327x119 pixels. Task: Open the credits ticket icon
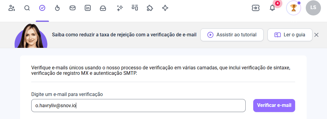click(x=255, y=8)
